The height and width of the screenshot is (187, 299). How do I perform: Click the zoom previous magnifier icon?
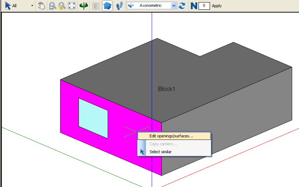[62, 6]
